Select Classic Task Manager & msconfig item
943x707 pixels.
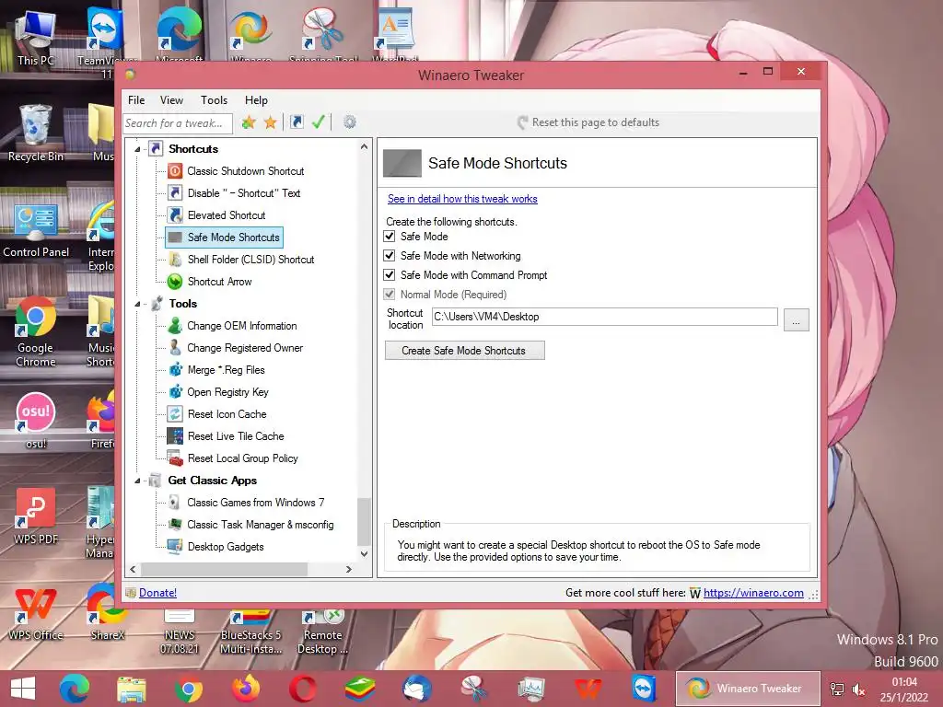[x=261, y=525]
